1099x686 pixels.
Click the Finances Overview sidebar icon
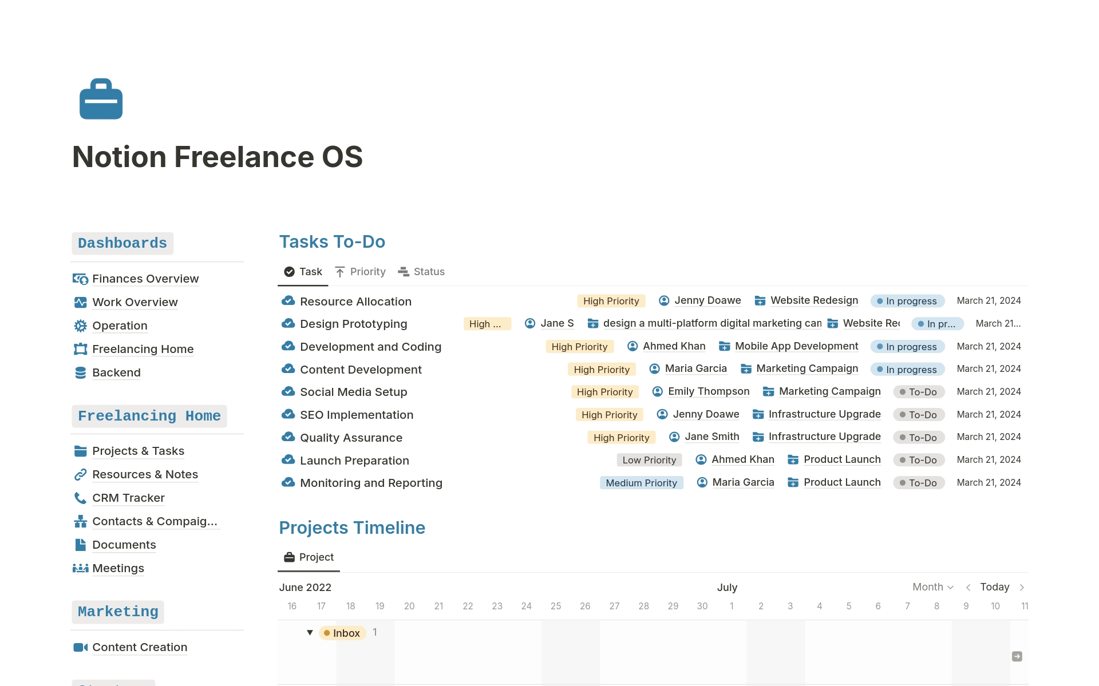pos(80,279)
